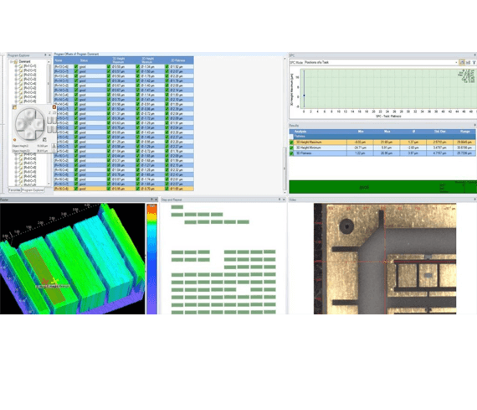Switch to the Program Explorer tab
477x410 pixels.
point(33,190)
